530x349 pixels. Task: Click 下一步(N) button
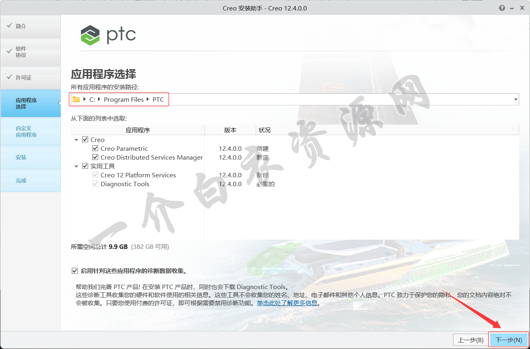pyautogui.click(x=509, y=340)
